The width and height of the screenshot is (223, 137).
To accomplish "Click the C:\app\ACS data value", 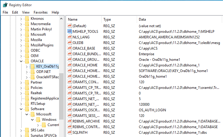I will coord(148,48).
